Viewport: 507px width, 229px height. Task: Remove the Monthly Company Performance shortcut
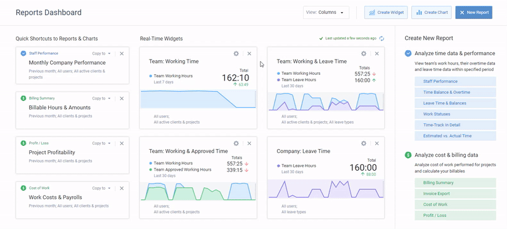click(122, 54)
